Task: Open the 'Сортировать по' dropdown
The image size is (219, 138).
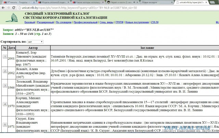Action: pos(35,42)
